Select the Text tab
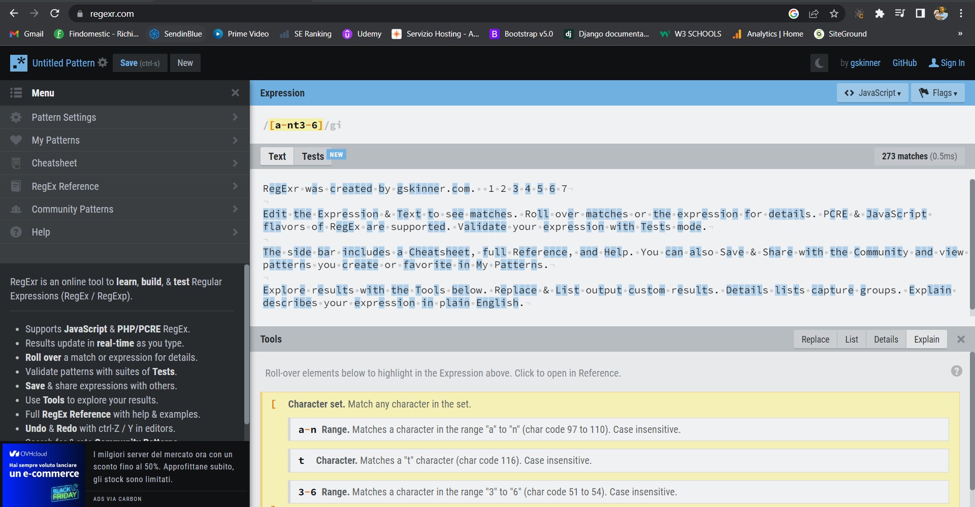Image resolution: width=975 pixels, height=507 pixels. click(277, 156)
